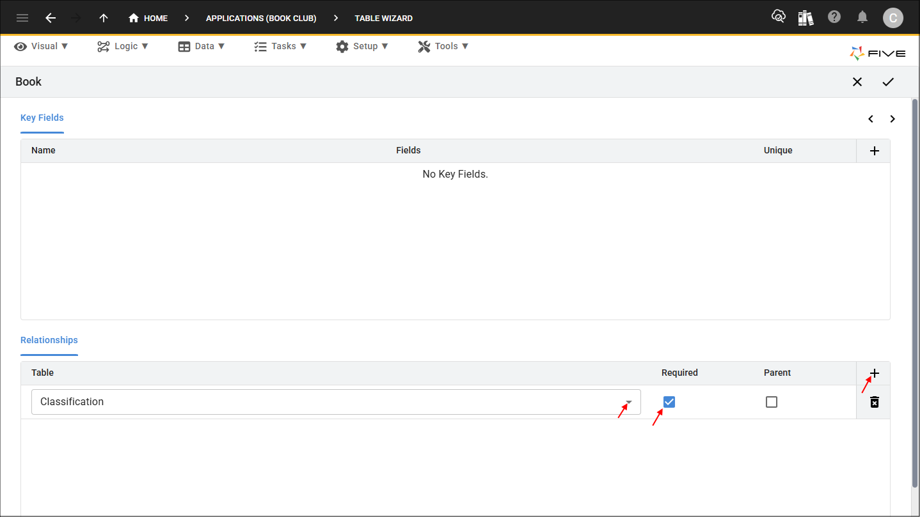The height and width of the screenshot is (517, 920).
Task: Click the Table column header
Action: [x=42, y=373]
